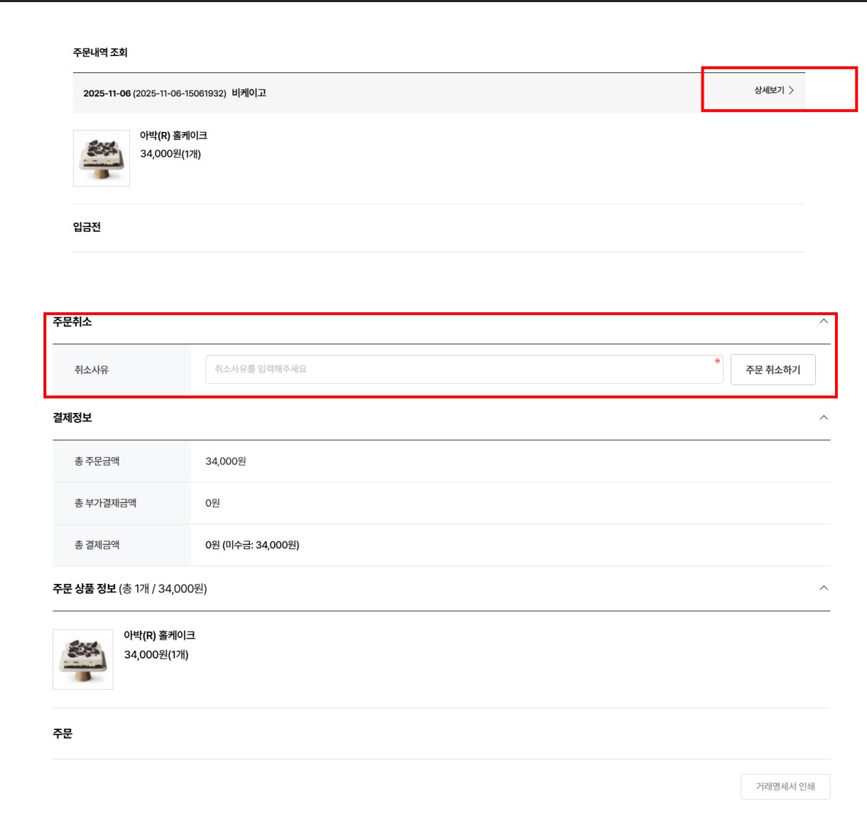Viewport: 867px width, 816px height.
Task: Collapse the 주문취소 section chevron
Action: (x=824, y=321)
